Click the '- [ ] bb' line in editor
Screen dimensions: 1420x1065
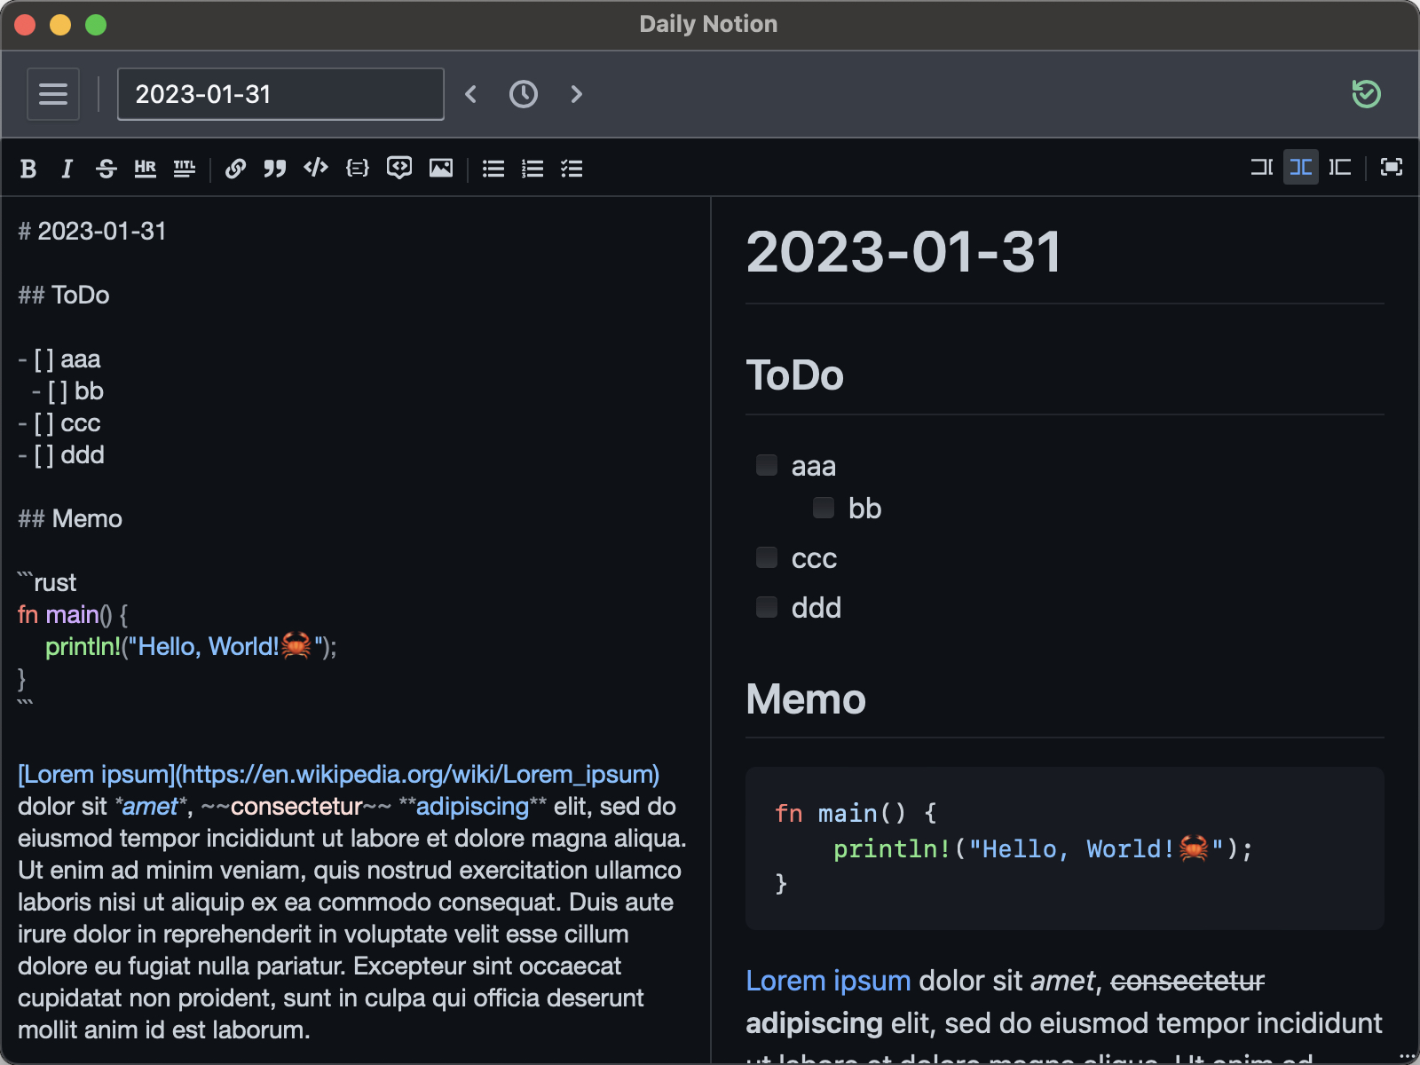(x=68, y=391)
